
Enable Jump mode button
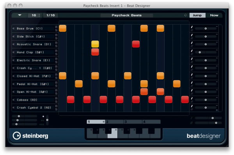coord(197,15)
